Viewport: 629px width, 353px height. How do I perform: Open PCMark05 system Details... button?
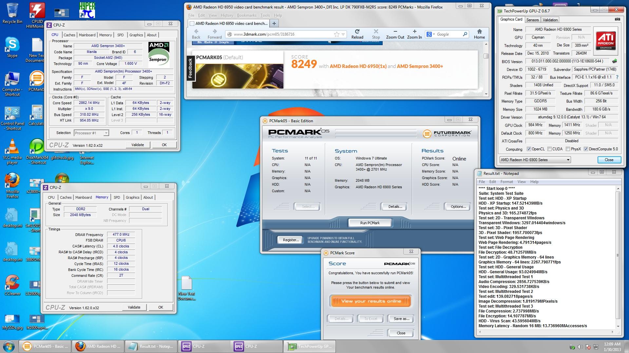395,207
